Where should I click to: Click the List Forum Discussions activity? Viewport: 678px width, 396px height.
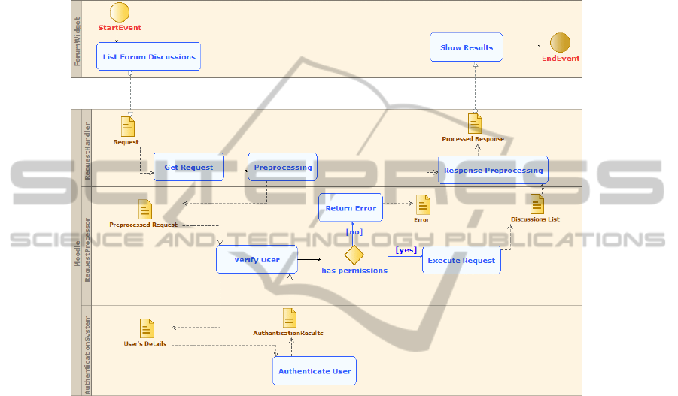[x=148, y=56]
